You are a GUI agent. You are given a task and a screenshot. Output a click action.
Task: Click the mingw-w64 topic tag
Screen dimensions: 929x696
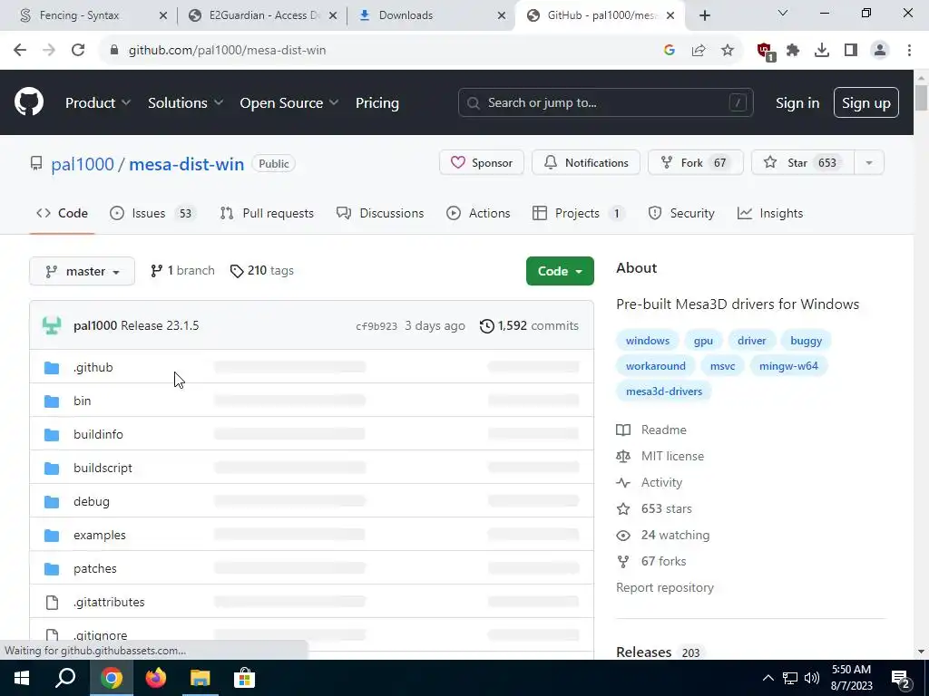coord(788,366)
